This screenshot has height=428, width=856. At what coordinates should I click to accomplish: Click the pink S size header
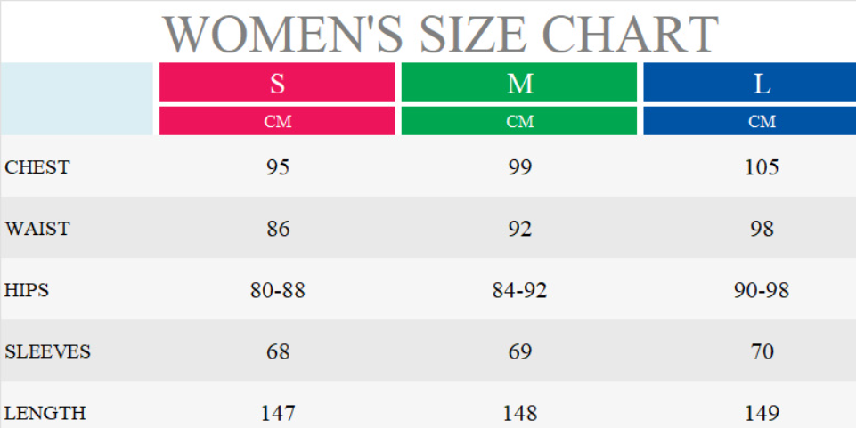point(277,83)
